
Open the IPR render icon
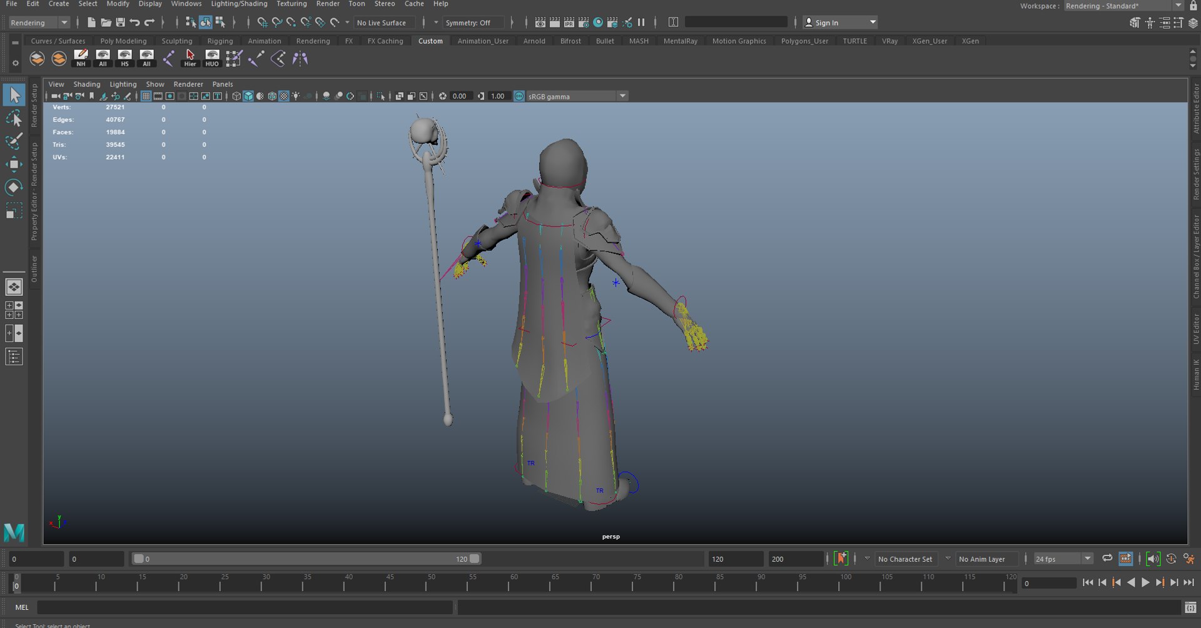[569, 23]
